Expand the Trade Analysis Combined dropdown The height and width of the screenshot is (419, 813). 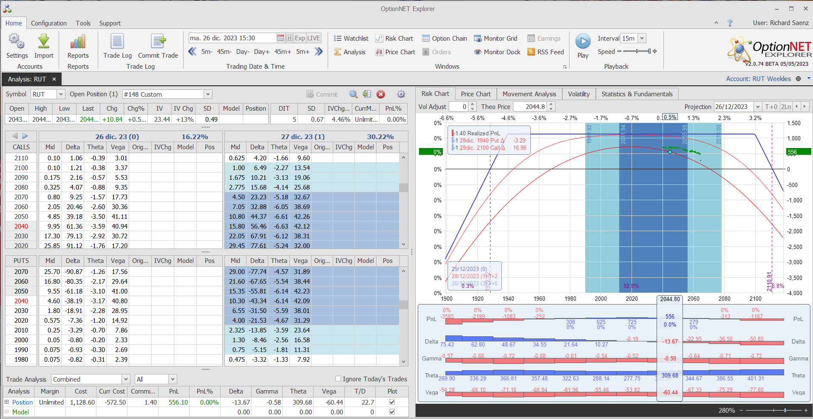[126, 379]
